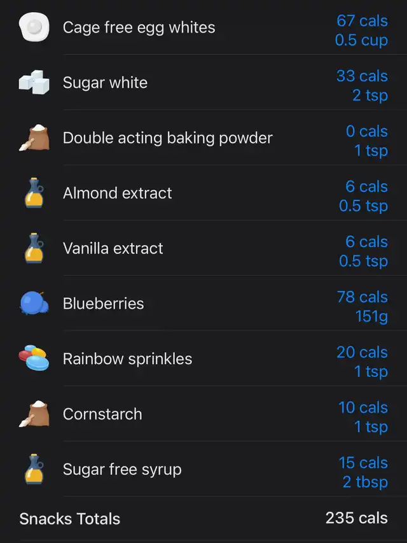Tap the 20 cals value for sprinkles
The image size is (407, 543).
point(362,352)
